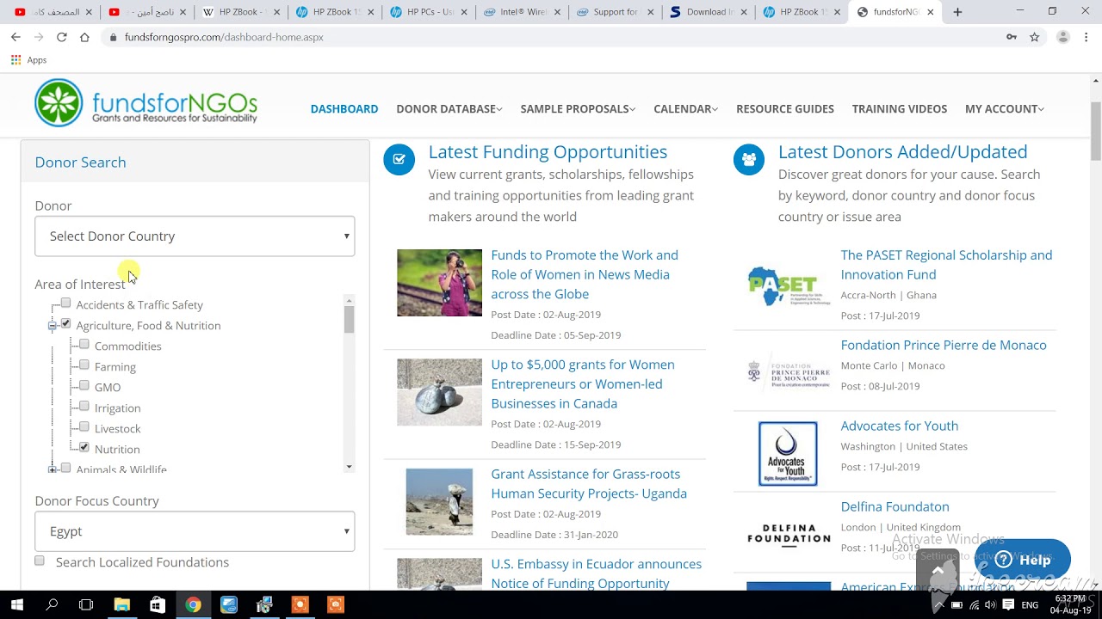Open $5,000 grants for Women Entrepreneurs link
This screenshot has width=1102, height=619.
583,383
